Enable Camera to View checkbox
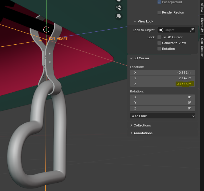 (159, 43)
